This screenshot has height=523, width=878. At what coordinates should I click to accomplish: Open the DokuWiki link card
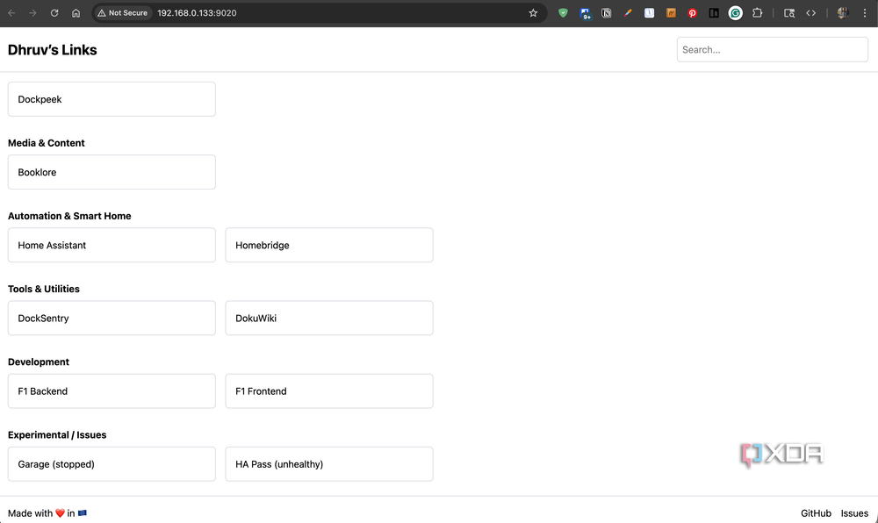coord(329,318)
